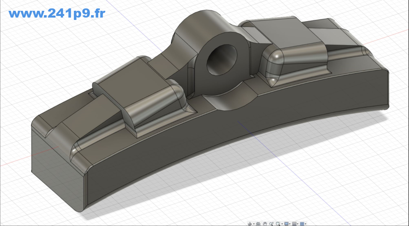Open Grid and Snaps settings icon
The image size is (409, 226).
[x=294, y=224]
